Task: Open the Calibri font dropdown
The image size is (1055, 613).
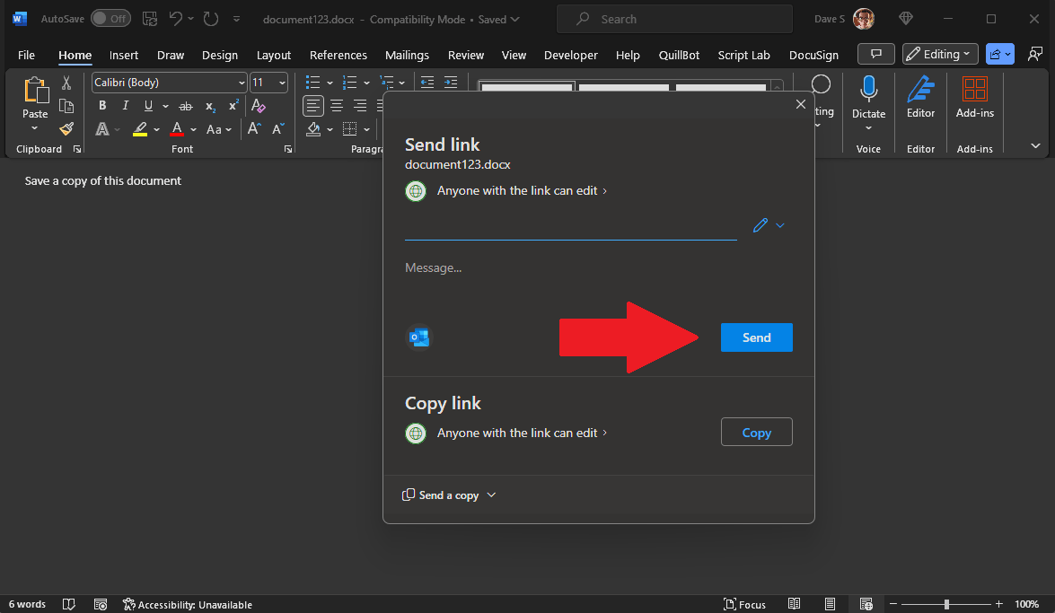Action: pyautogui.click(x=168, y=82)
